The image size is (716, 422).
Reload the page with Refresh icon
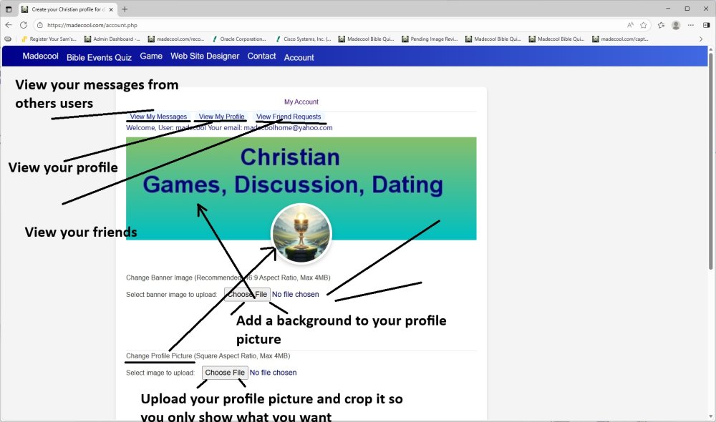coord(23,24)
